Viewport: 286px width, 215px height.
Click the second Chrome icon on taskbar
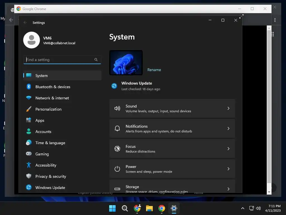coord(162,208)
